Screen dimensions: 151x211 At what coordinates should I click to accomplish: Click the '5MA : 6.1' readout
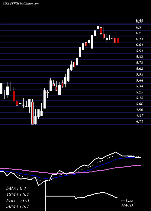(x=16, y=188)
